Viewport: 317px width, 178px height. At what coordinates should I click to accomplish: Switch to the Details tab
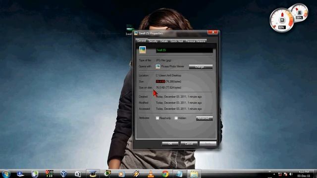(x=164, y=41)
